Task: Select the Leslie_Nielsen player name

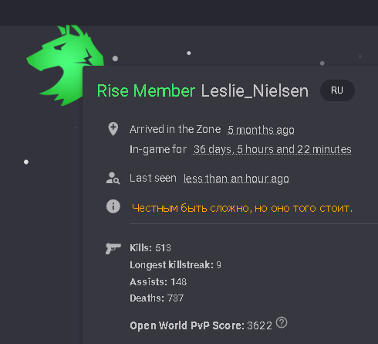Action: point(255,91)
